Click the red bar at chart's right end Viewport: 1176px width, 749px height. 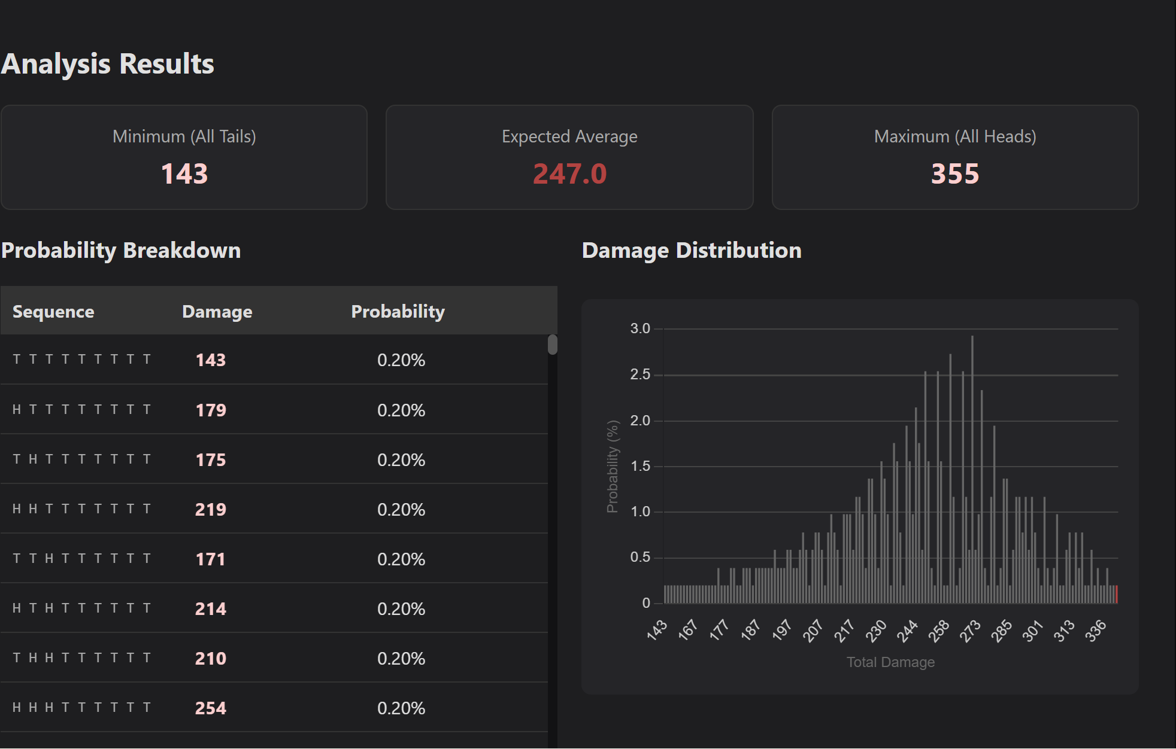(1116, 595)
